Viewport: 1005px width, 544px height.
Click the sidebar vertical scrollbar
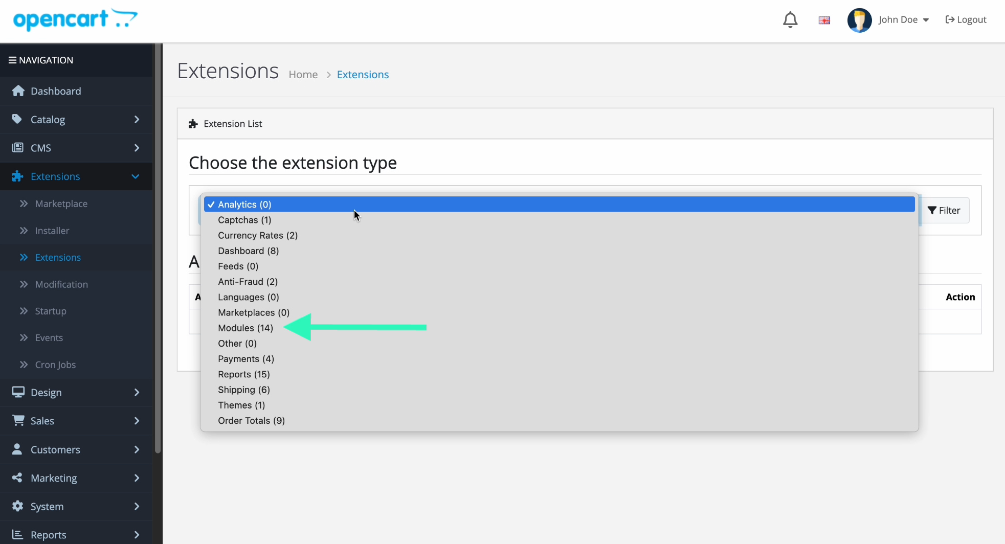tap(158, 249)
